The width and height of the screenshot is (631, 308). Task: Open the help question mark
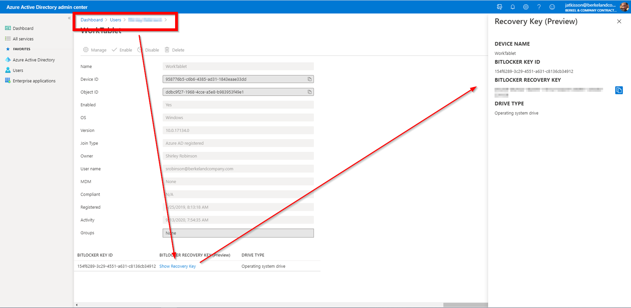pyautogui.click(x=539, y=7)
